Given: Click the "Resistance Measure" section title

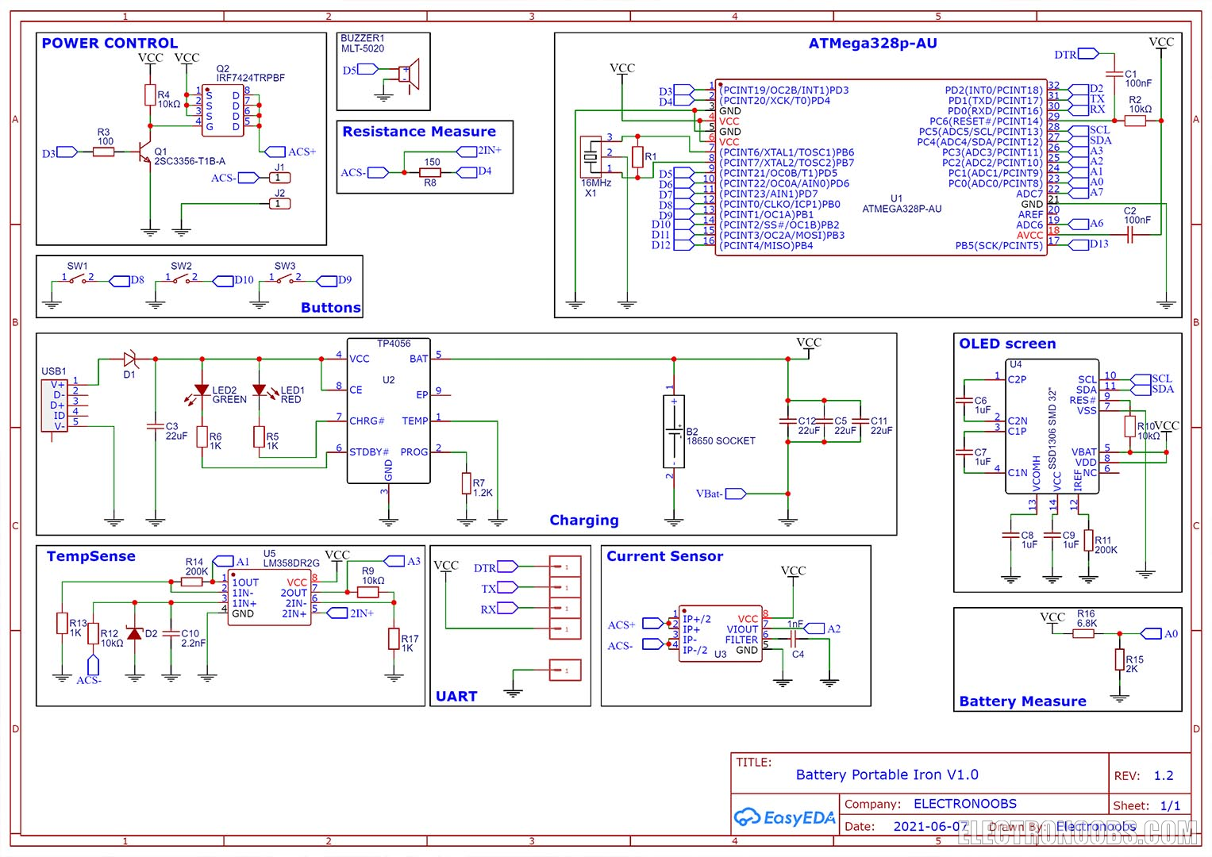Looking at the screenshot, I should pos(419,132).
